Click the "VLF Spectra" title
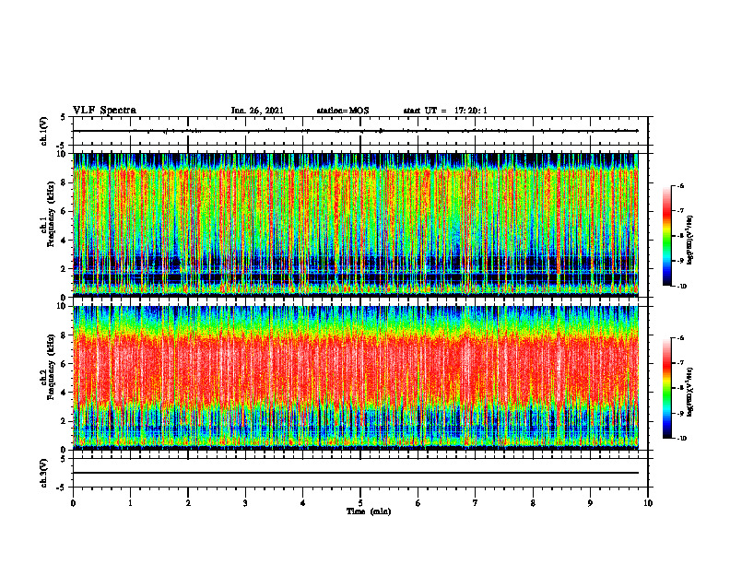The width and height of the screenshot is (730, 564). [104, 111]
